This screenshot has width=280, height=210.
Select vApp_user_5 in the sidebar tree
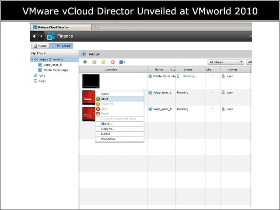52,65
